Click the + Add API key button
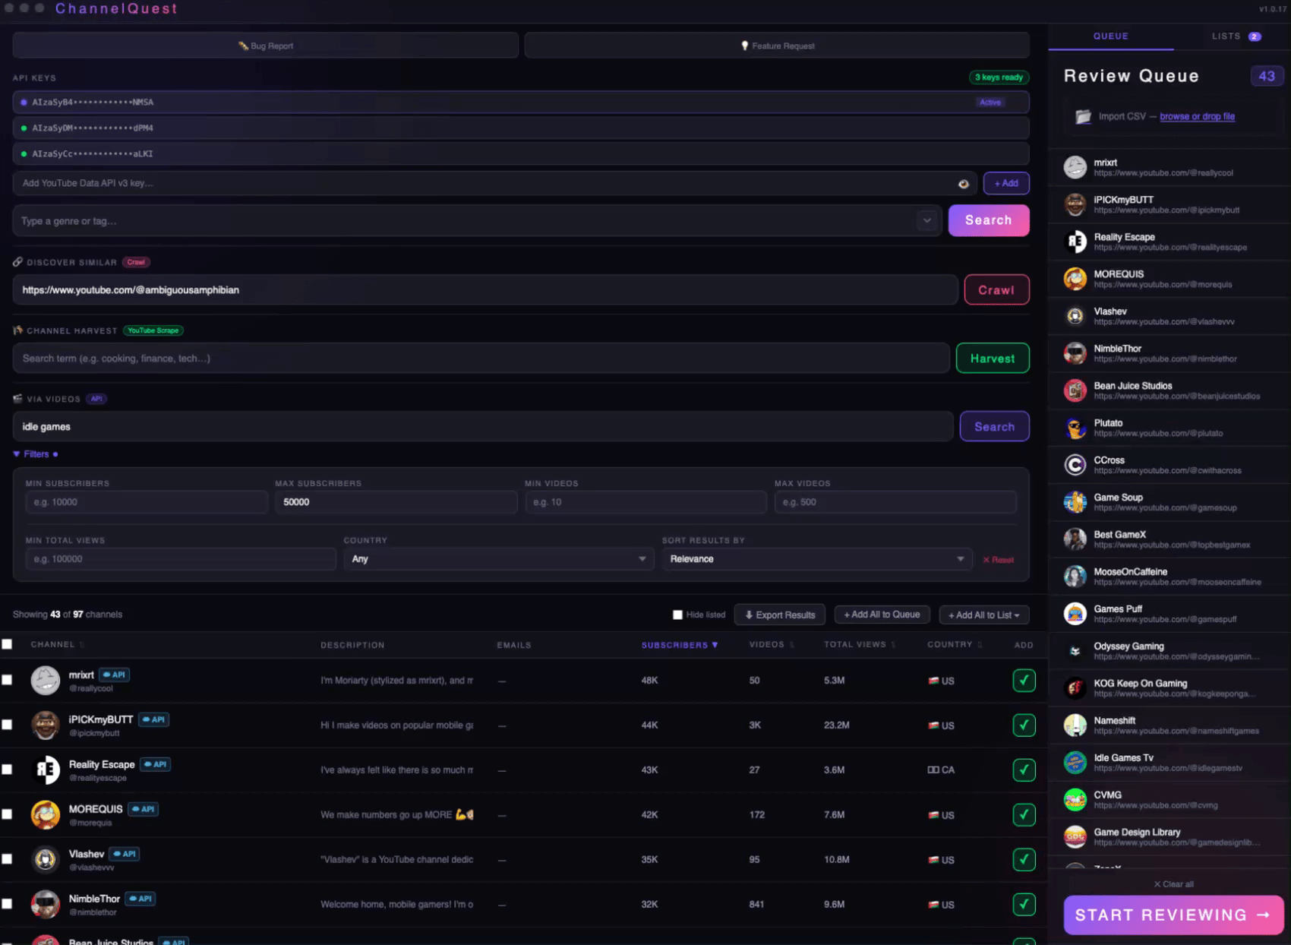Viewport: 1291px width, 945px height. click(1006, 183)
